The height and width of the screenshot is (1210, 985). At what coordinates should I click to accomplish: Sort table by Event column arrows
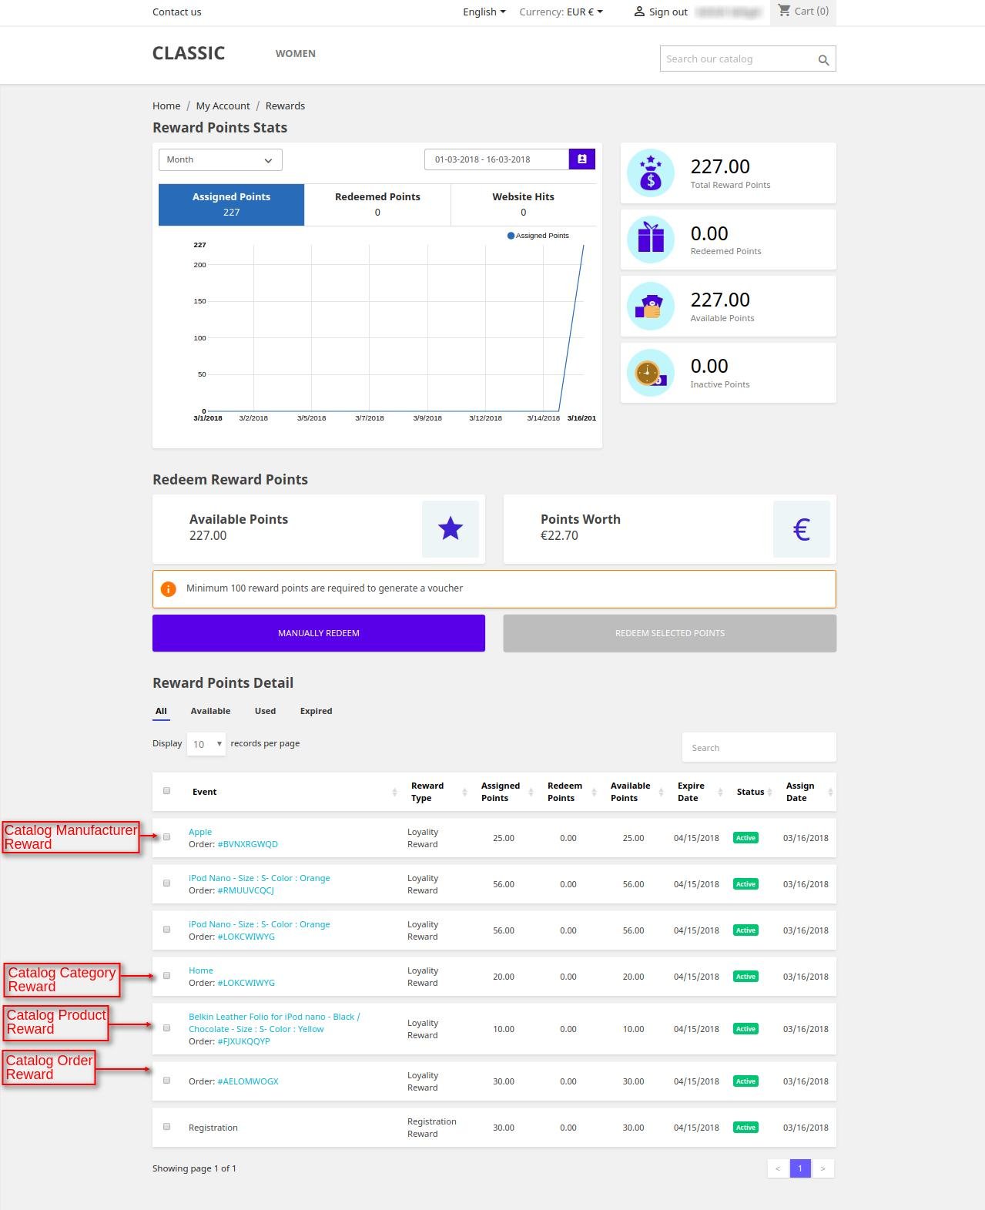[394, 793]
